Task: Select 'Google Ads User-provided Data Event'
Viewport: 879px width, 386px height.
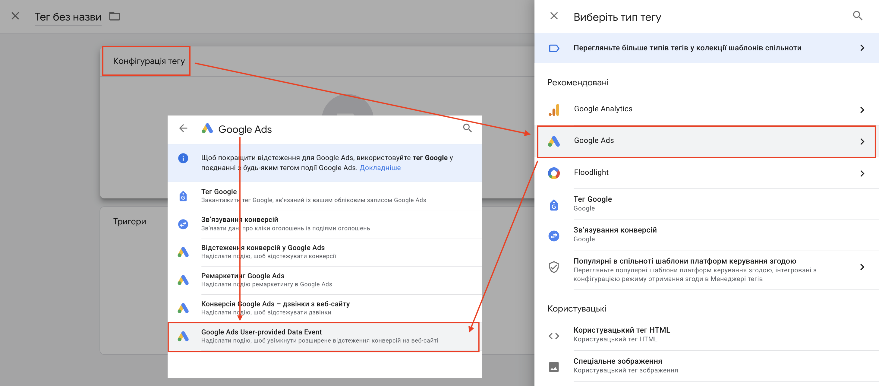Action: [323, 337]
